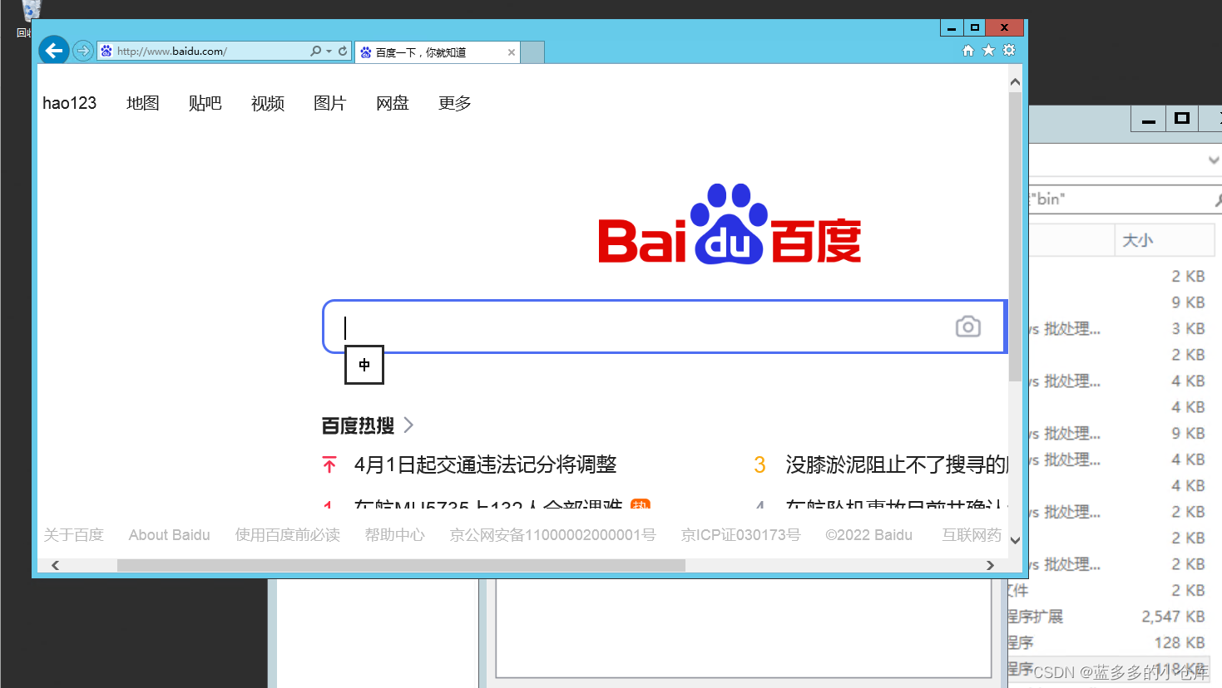Select the file row sized 128 KB
The width and height of the screenshot is (1222, 688).
pyautogui.click(x=1110, y=642)
